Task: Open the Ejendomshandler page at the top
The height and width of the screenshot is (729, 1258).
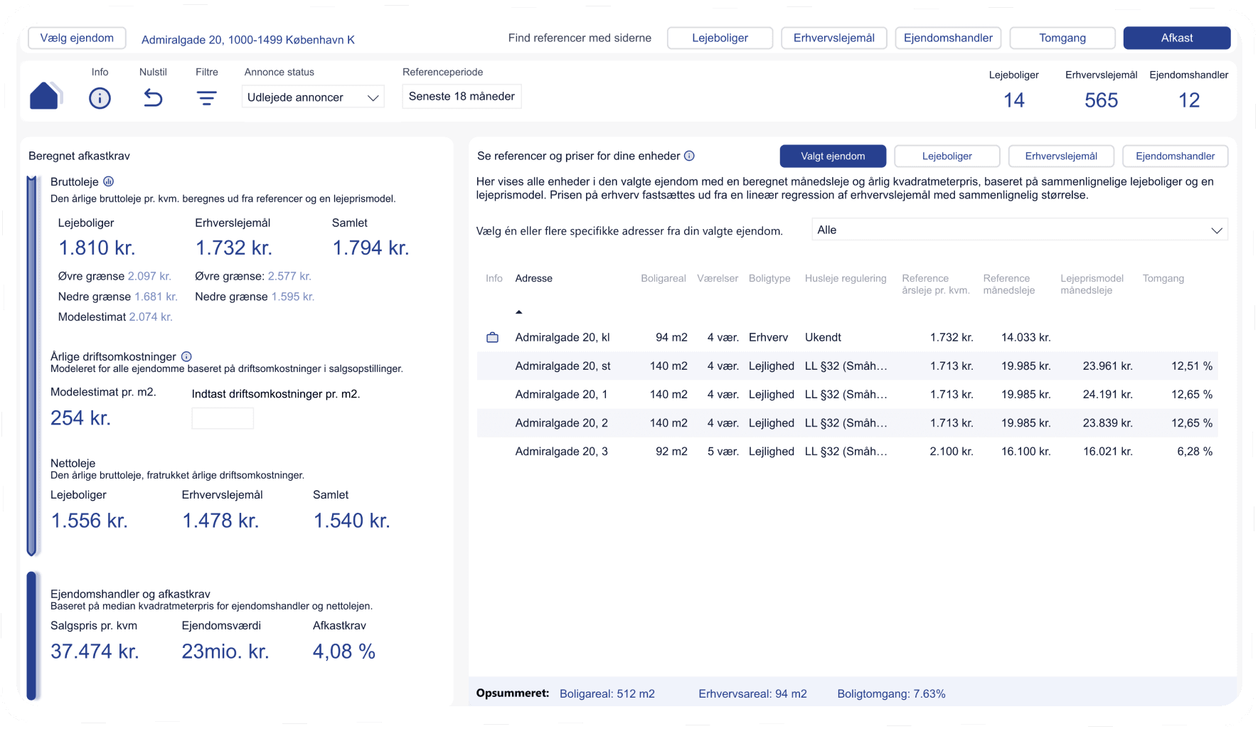Action: pyautogui.click(x=947, y=38)
